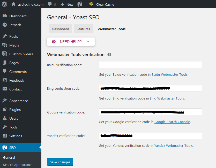The width and height of the screenshot is (216, 168).
Task: Open the Google Search Console link
Action: (172, 122)
